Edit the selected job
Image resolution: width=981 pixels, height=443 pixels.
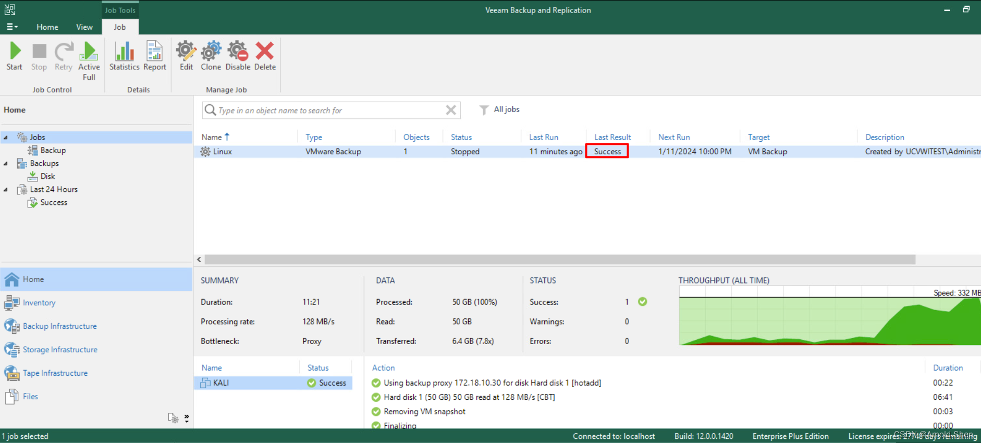(186, 56)
